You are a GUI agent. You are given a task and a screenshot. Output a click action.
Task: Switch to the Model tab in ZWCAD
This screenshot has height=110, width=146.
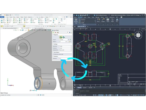pos(79,88)
